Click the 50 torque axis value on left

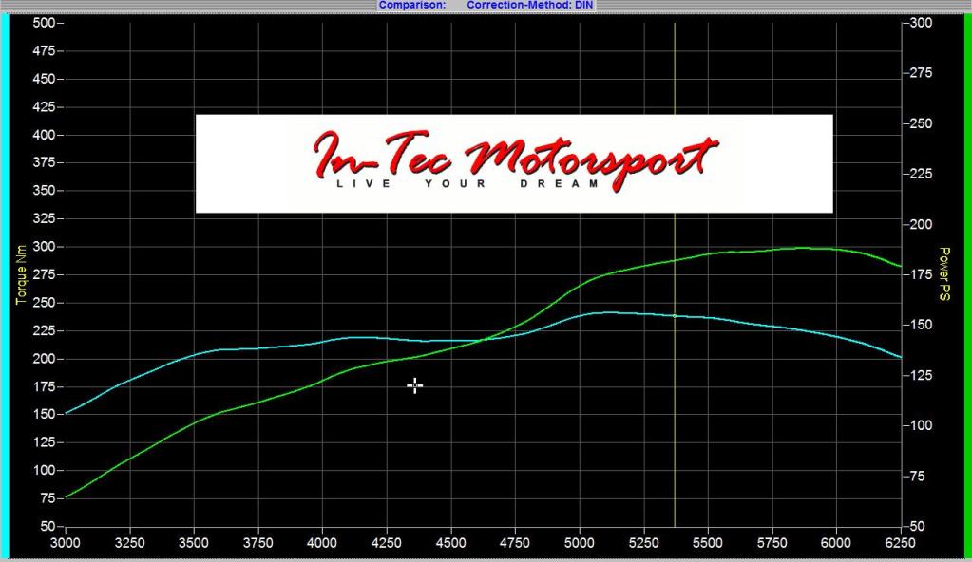[x=48, y=526]
